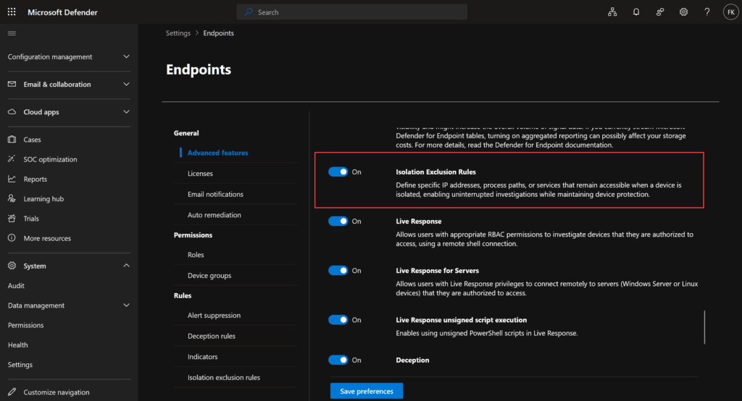This screenshot has height=401, width=742.
Task: Click the Reports chart icon
Action: click(x=12, y=179)
